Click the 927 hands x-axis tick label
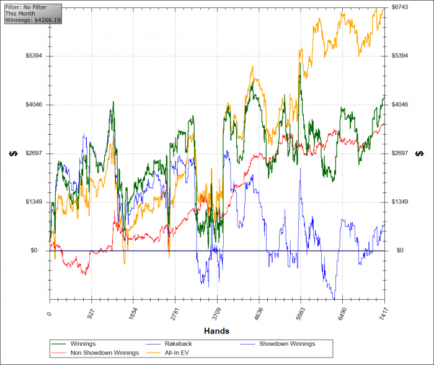Screen dimensions: 434x365 coord(91,313)
